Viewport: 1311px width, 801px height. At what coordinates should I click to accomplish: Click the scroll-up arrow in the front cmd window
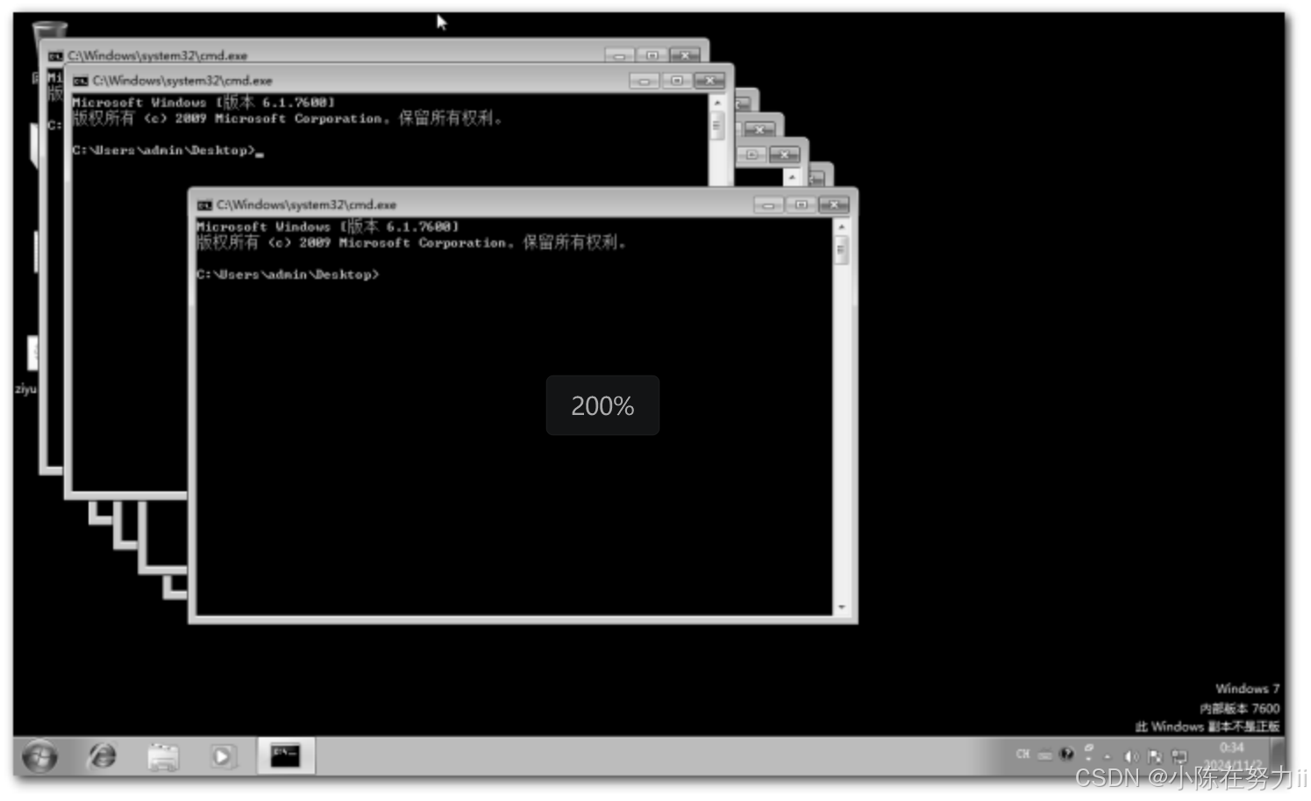coord(842,227)
